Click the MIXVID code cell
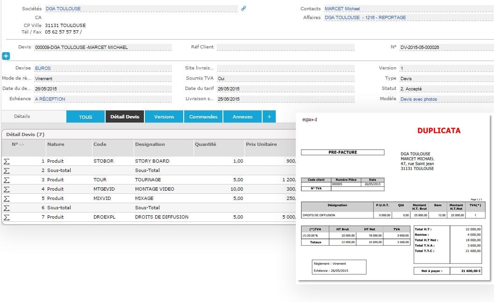 102,198
